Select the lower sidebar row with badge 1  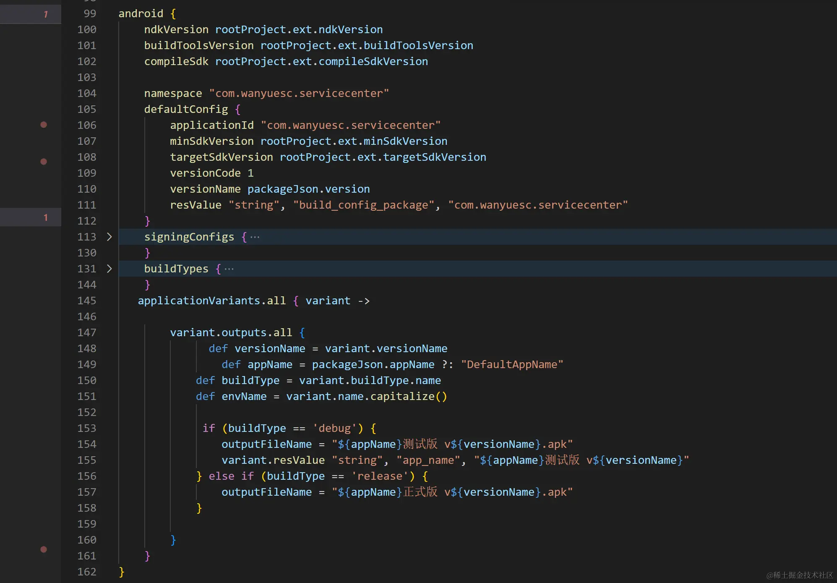pyautogui.click(x=30, y=217)
